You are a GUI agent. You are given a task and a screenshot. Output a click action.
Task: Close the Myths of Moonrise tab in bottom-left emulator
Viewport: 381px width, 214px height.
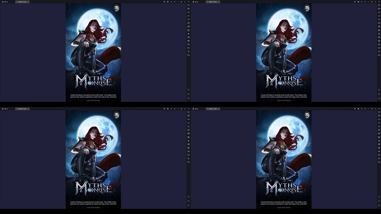click(29, 109)
